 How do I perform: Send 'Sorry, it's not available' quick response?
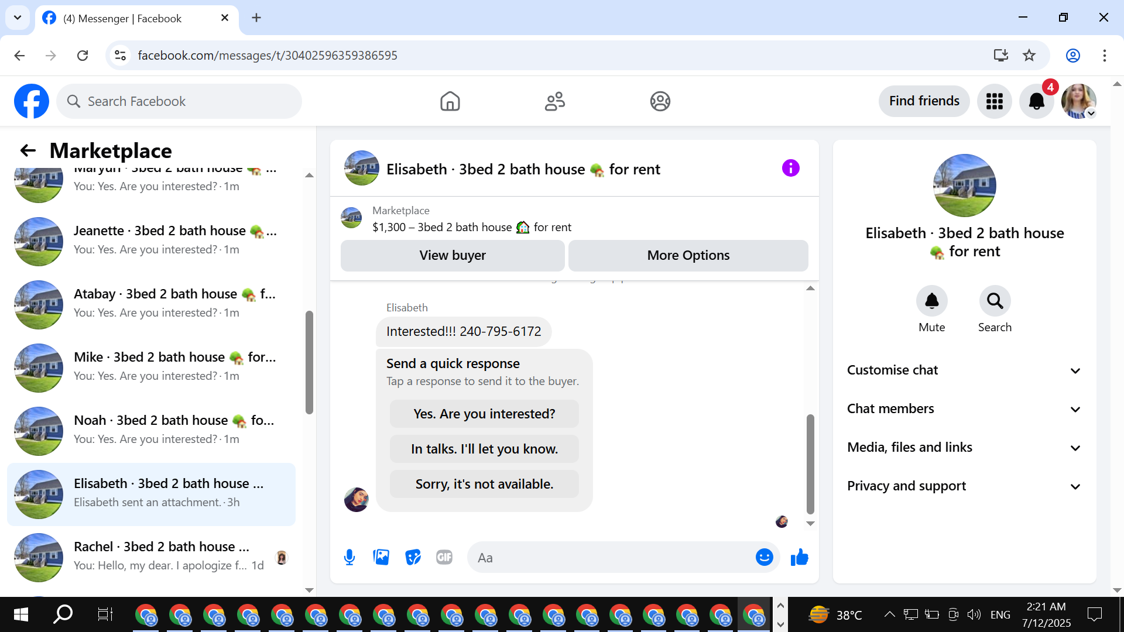pyautogui.click(x=484, y=484)
